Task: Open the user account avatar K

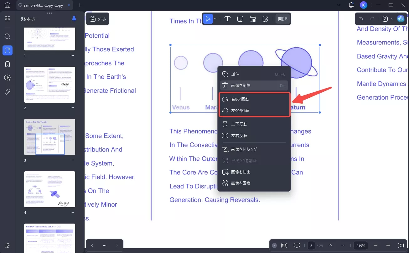Action: tap(364, 5)
